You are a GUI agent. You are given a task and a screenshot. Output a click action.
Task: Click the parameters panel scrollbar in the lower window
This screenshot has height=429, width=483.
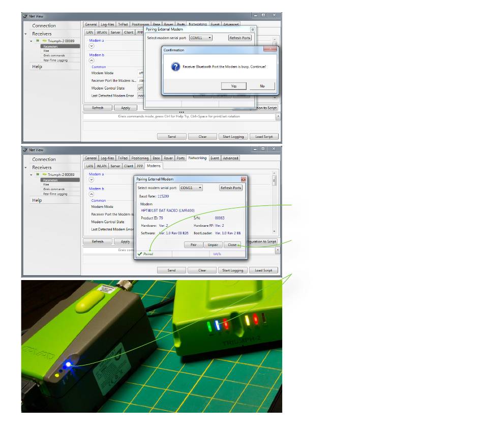coord(274,201)
